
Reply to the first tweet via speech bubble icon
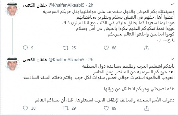coord(25,48)
